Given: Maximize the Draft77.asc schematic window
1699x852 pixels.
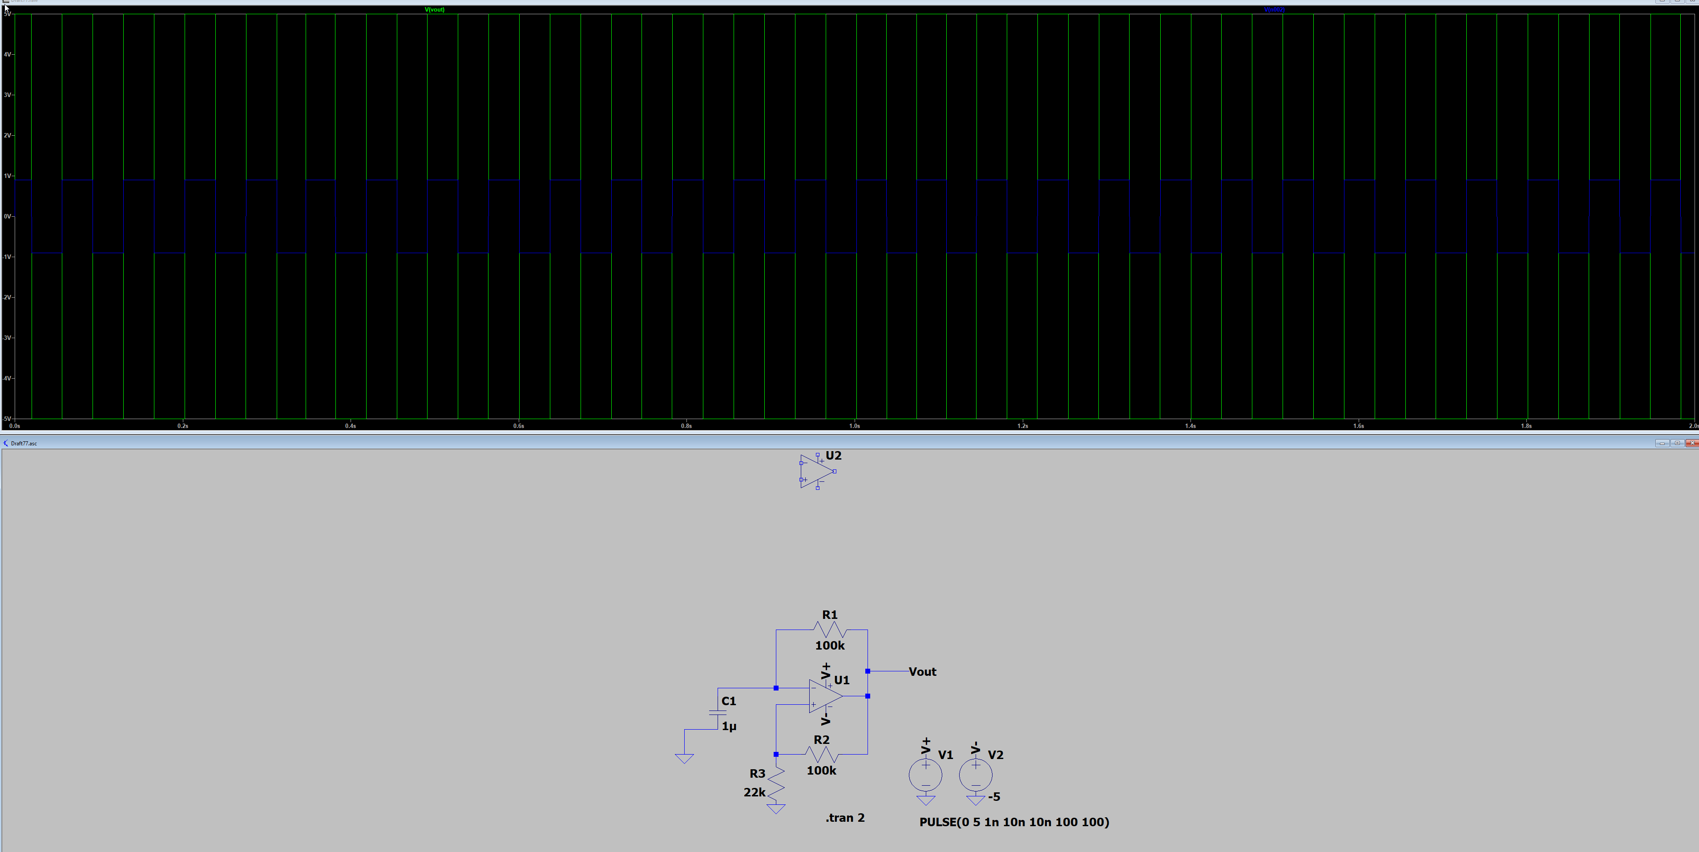Looking at the screenshot, I should (x=1677, y=443).
